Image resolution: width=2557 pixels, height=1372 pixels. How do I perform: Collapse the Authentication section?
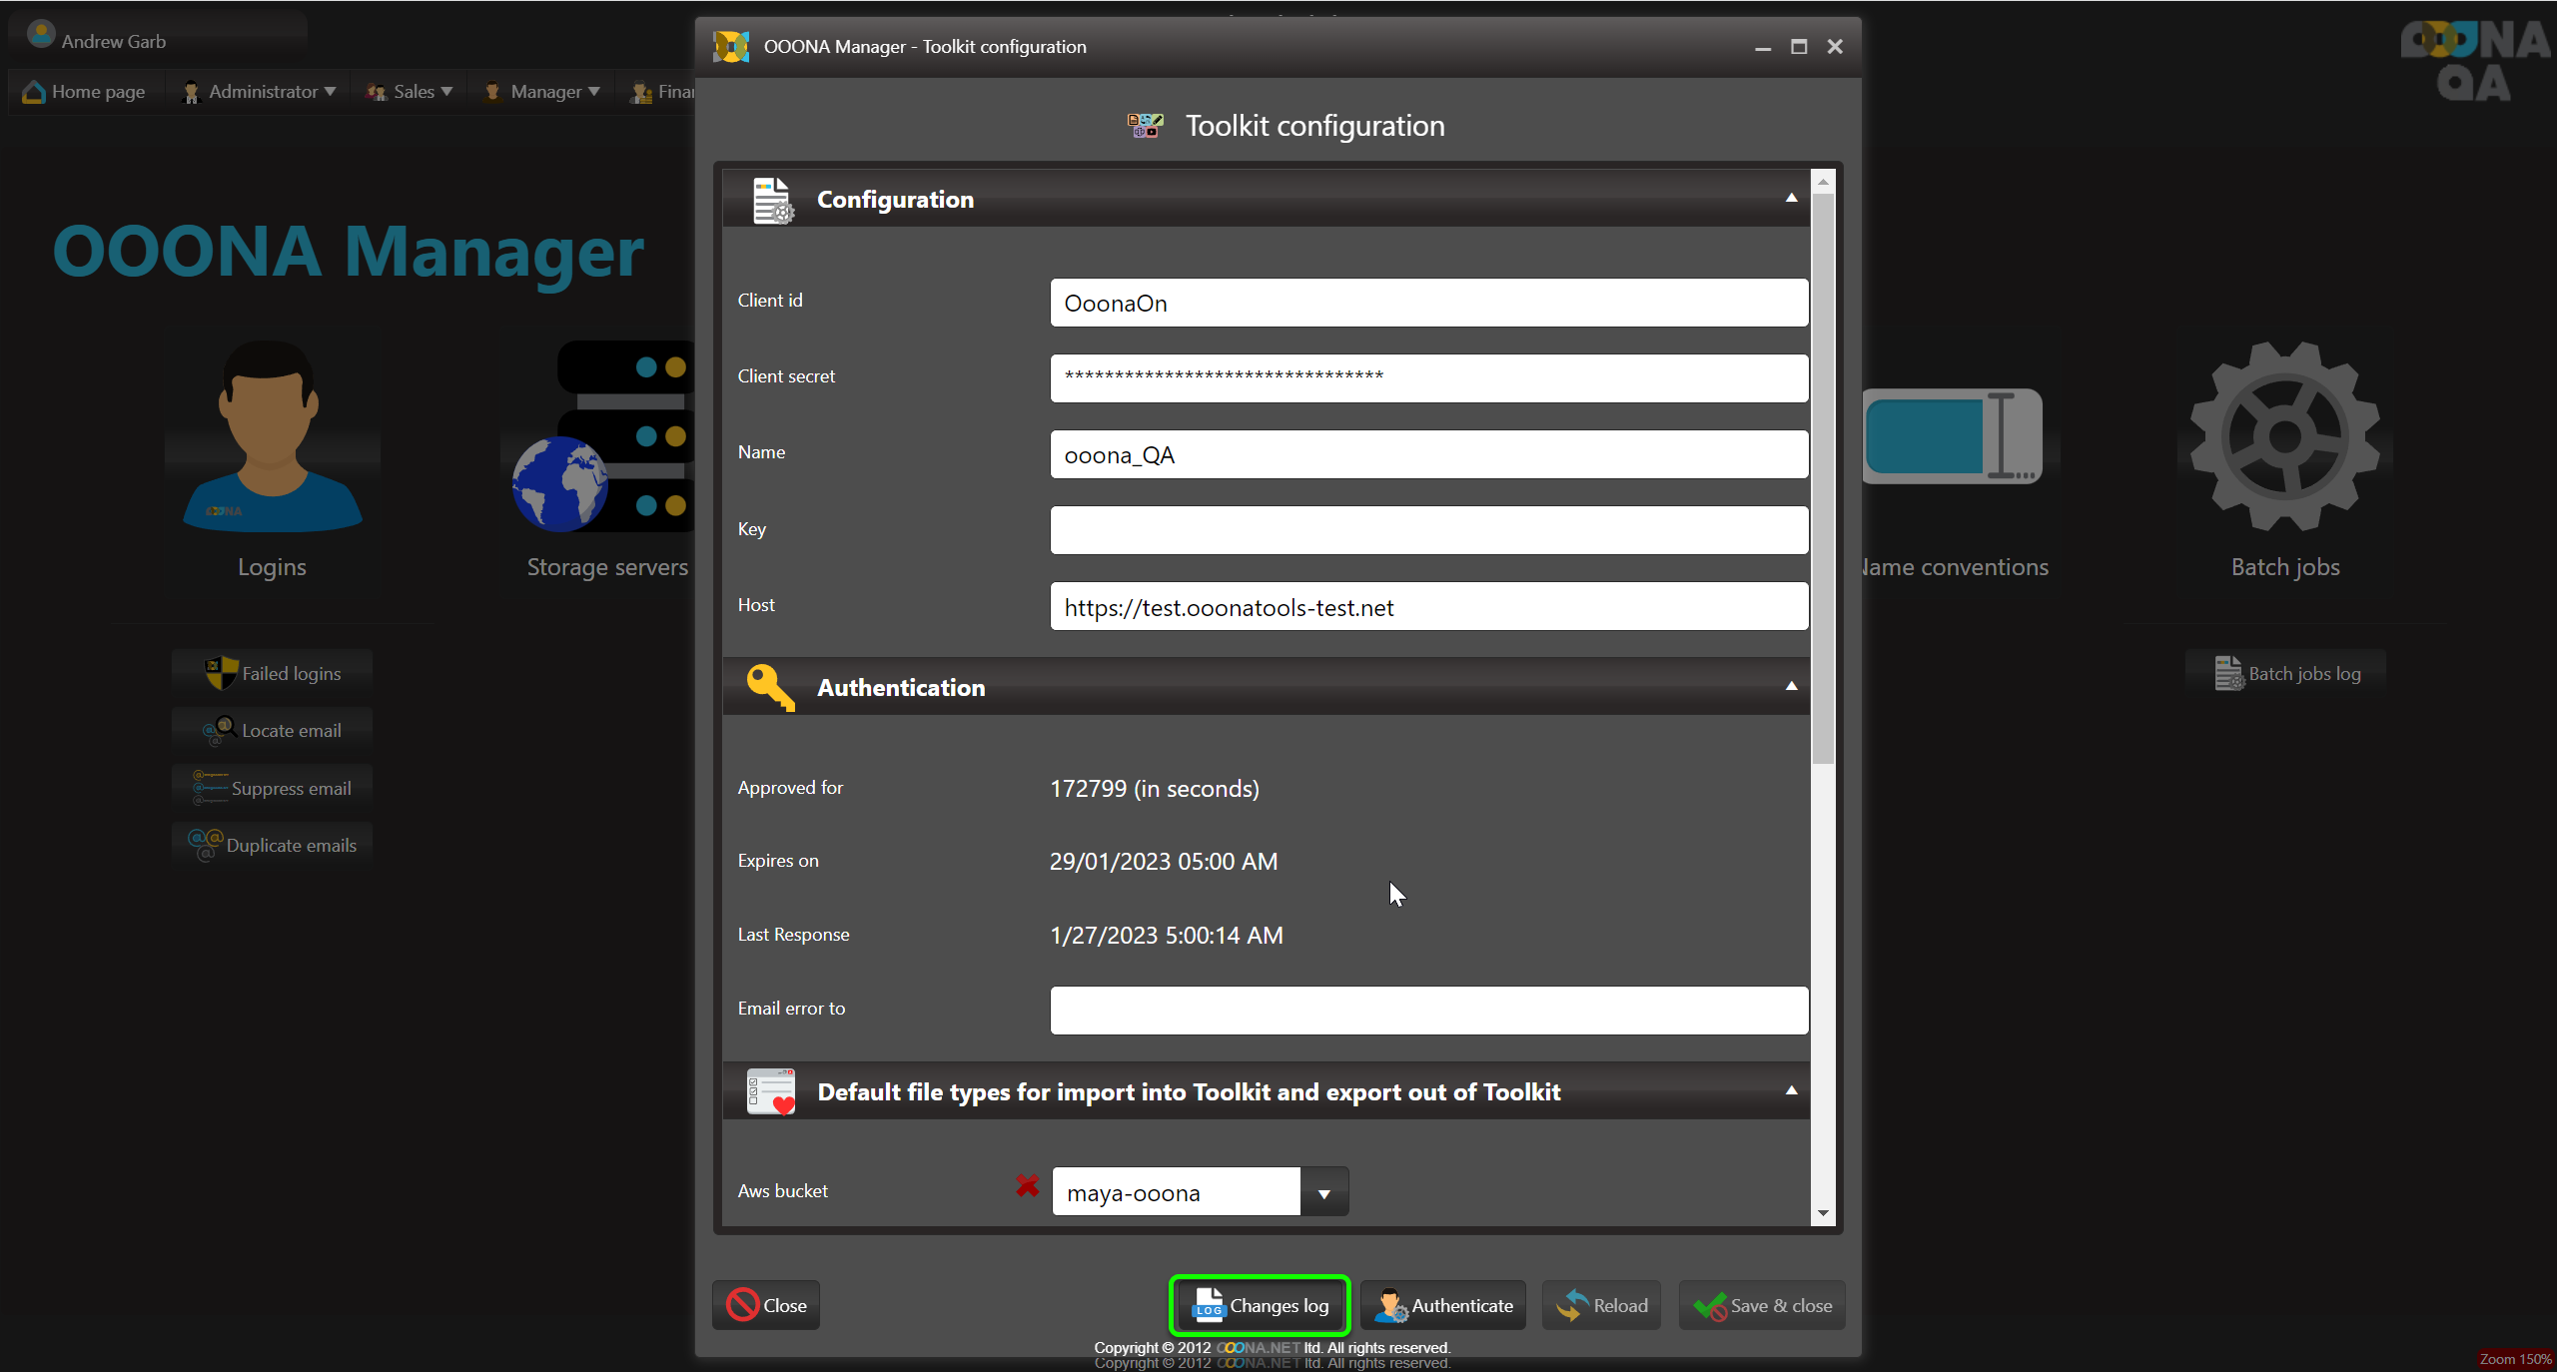tap(1791, 687)
